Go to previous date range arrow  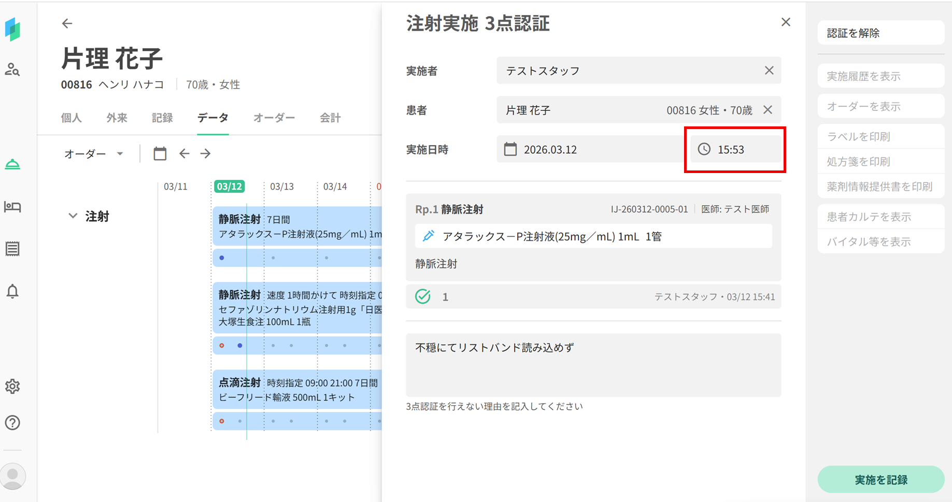184,154
